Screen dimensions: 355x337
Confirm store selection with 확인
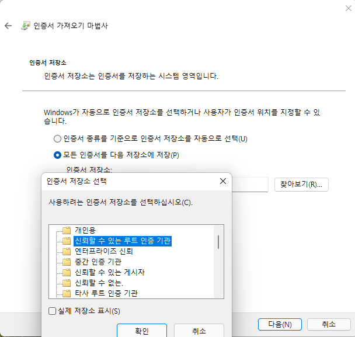[142, 331]
